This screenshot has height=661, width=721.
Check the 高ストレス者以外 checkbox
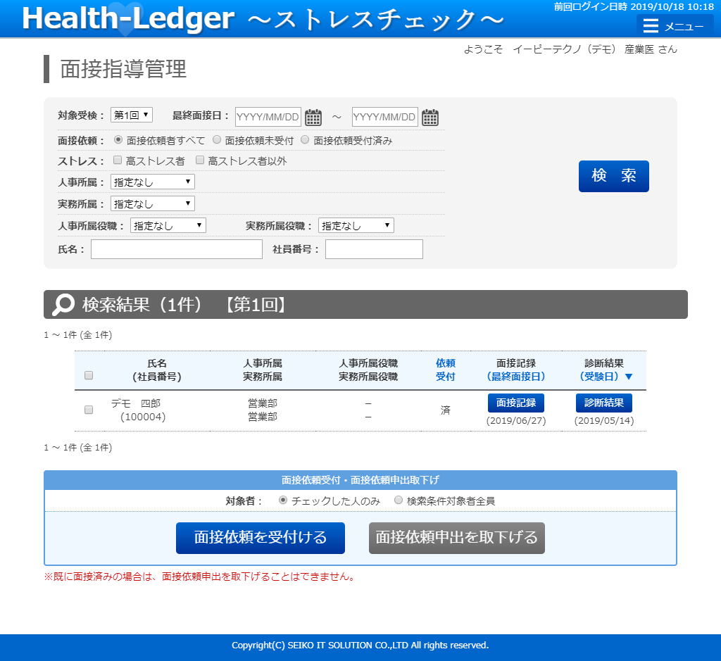pos(200,160)
